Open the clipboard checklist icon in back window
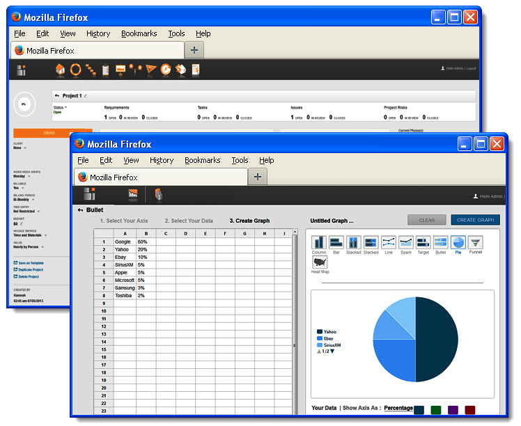The width and height of the screenshot is (521, 426). [x=106, y=70]
